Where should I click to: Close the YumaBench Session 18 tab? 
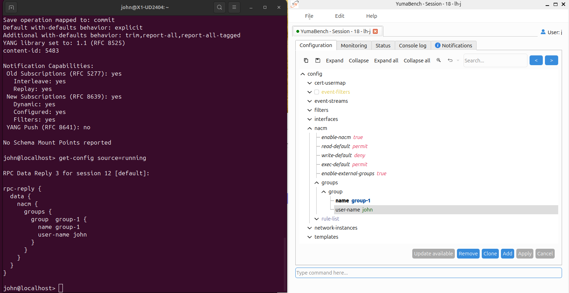(x=375, y=31)
